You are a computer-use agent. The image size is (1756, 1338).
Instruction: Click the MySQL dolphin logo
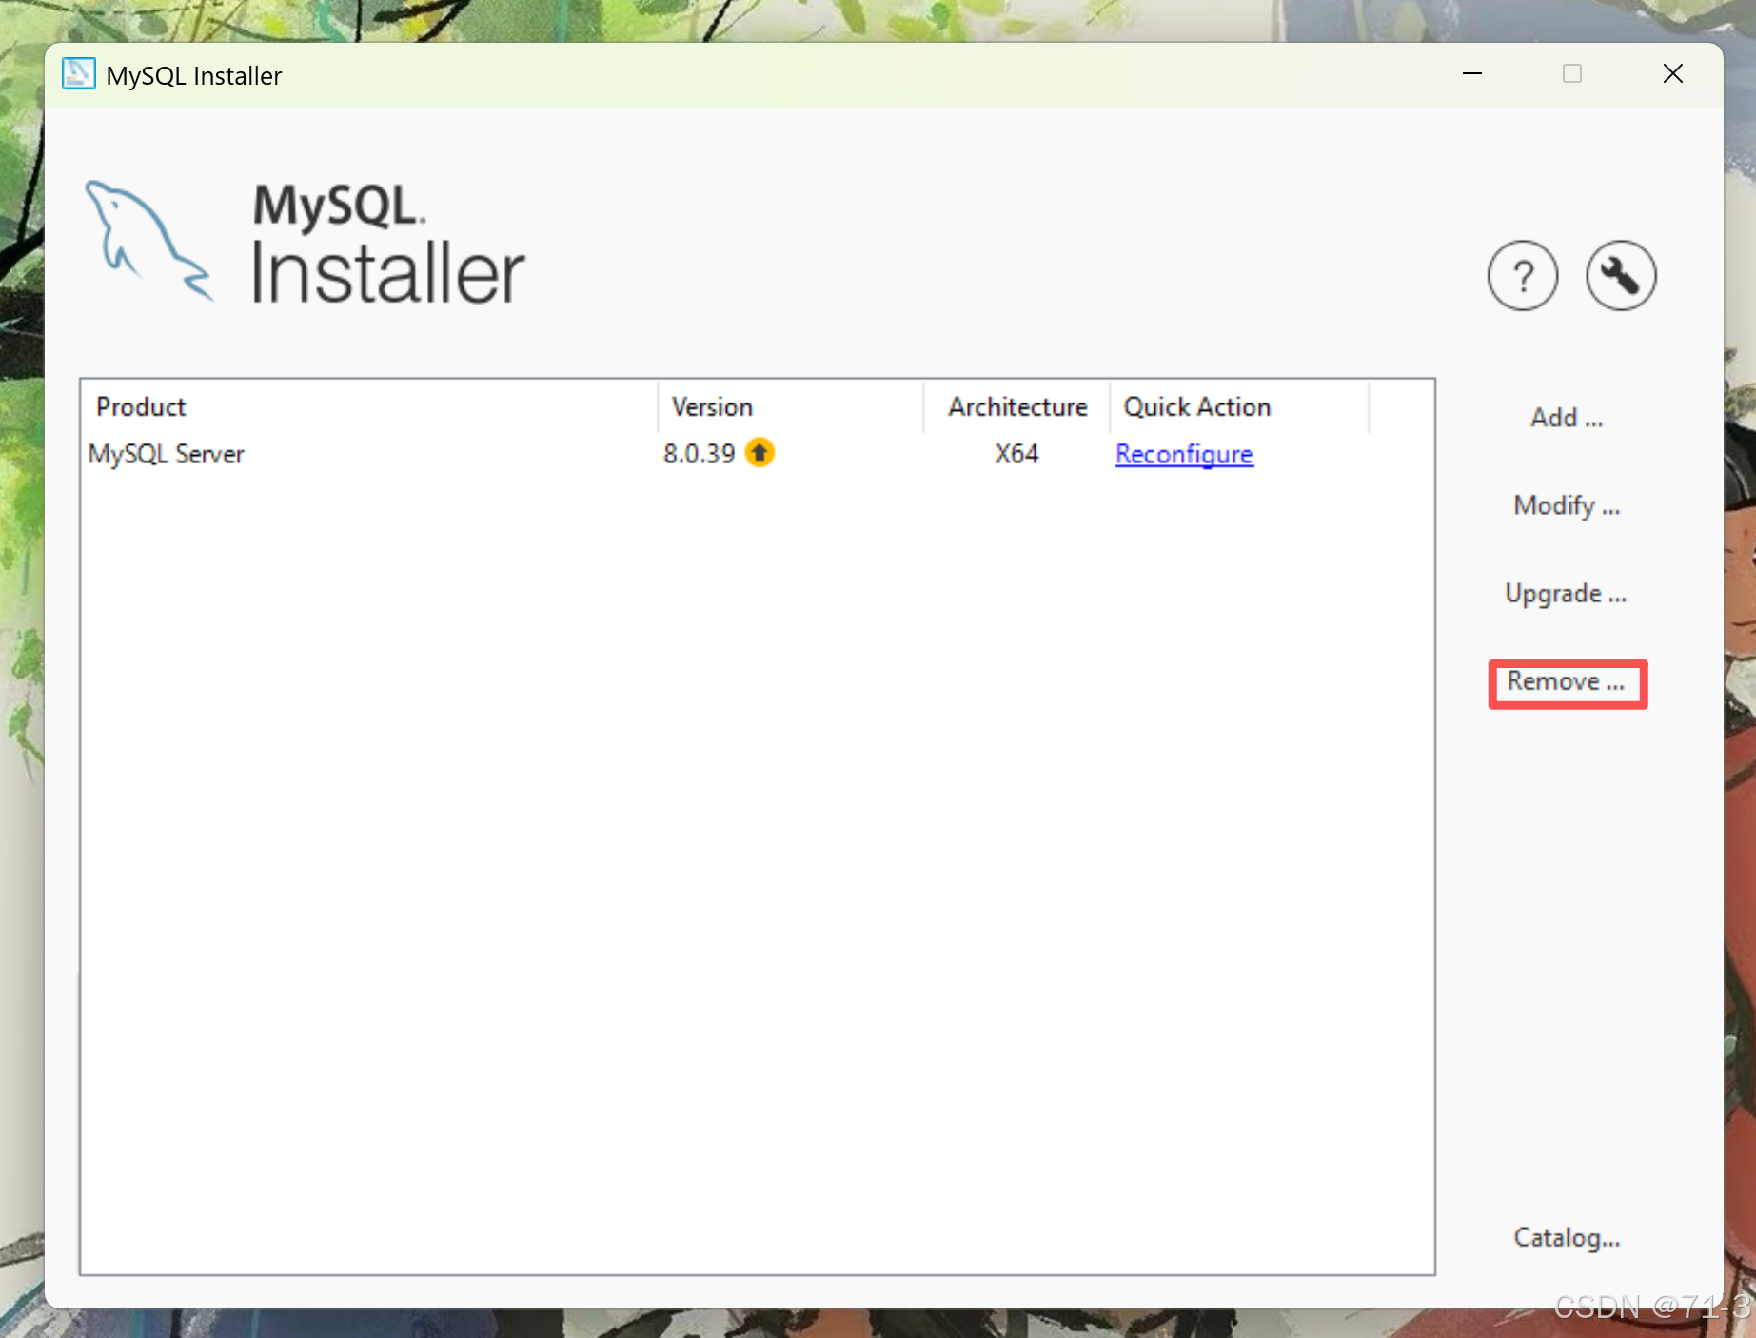148,242
